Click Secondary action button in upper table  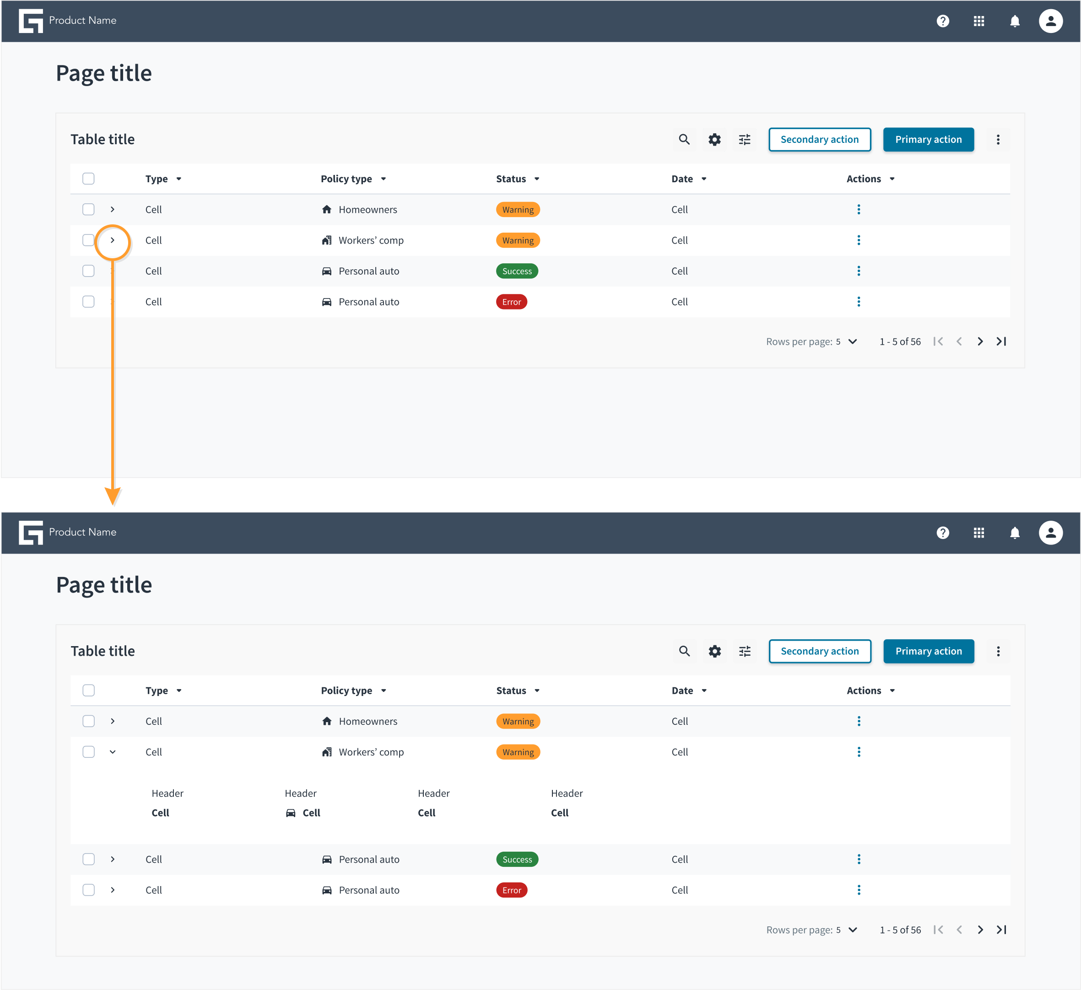tap(819, 140)
